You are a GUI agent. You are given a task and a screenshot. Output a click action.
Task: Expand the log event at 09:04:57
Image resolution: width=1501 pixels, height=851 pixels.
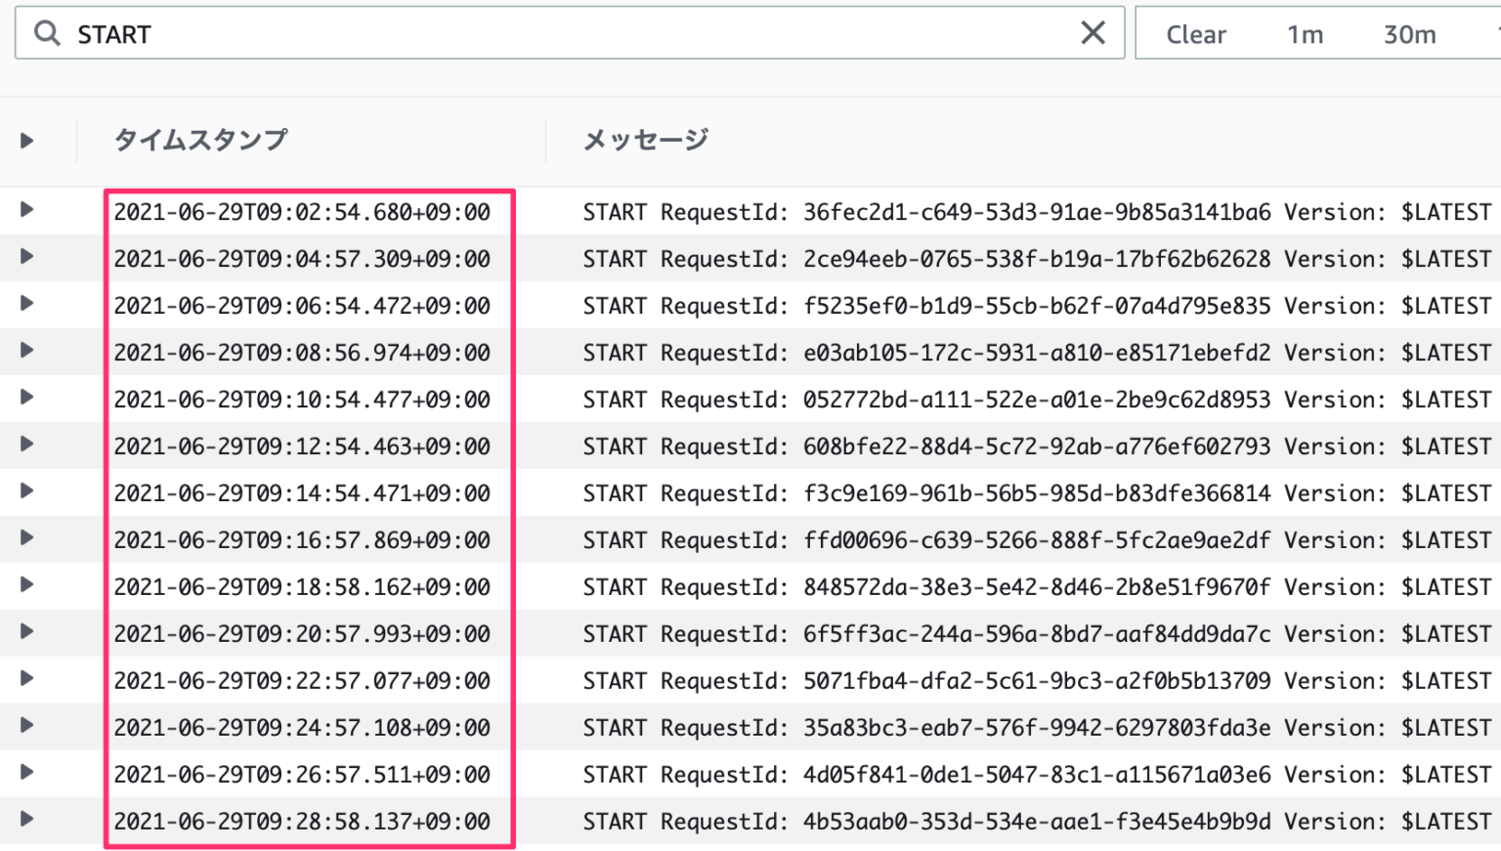point(26,259)
